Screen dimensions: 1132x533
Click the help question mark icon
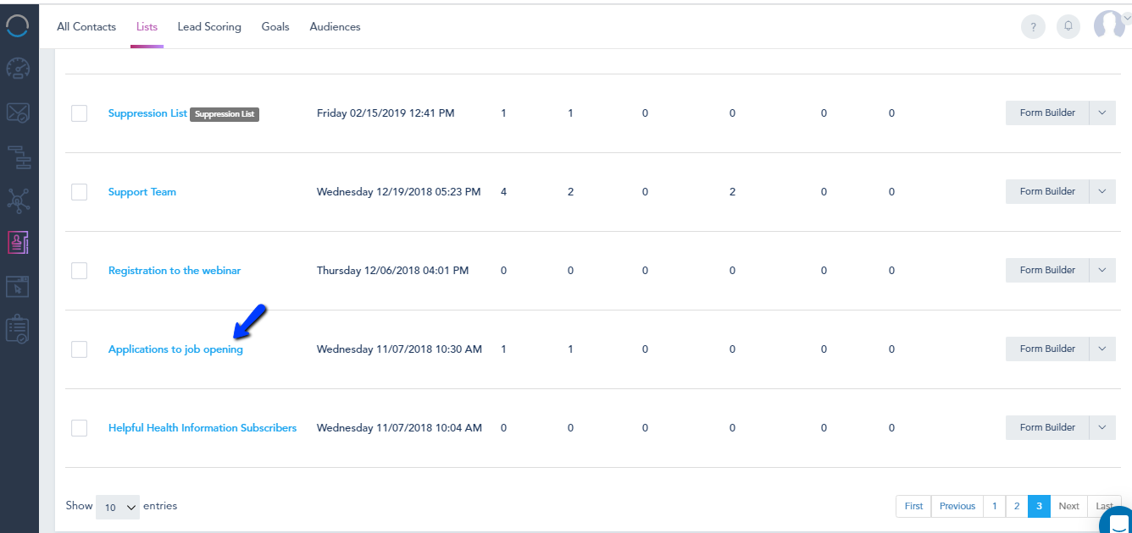1033,27
